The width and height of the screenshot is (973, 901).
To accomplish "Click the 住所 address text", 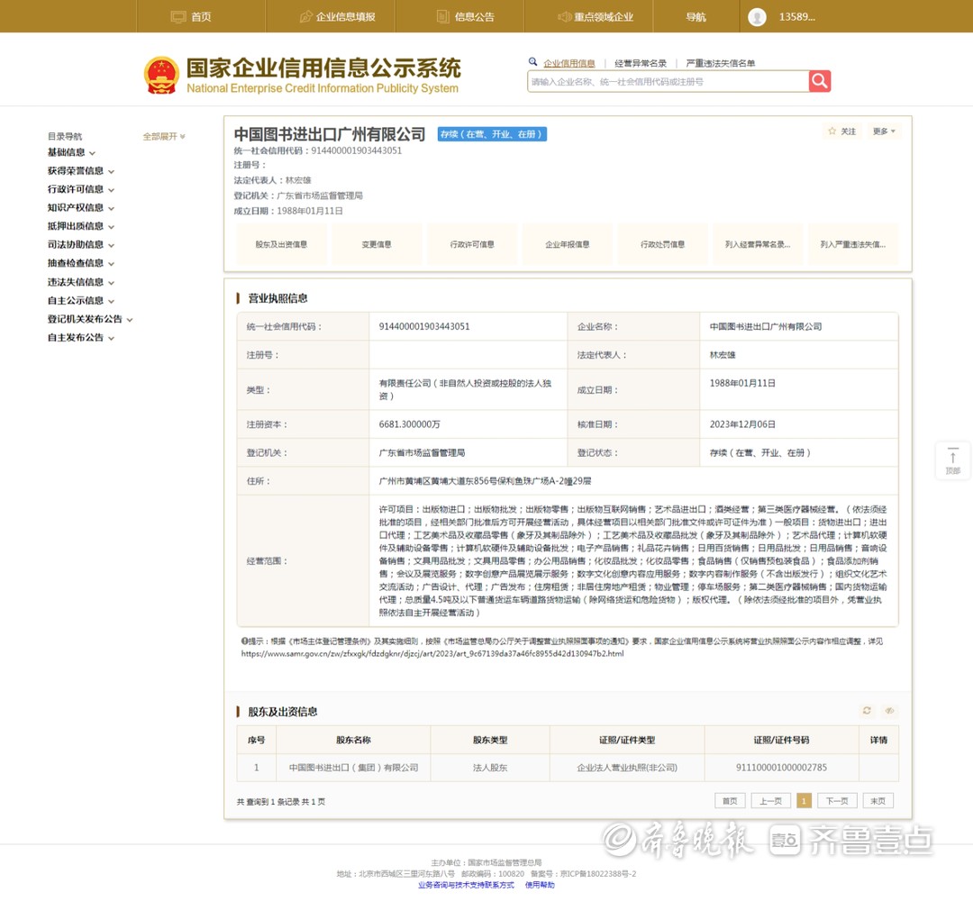I will coord(485,481).
